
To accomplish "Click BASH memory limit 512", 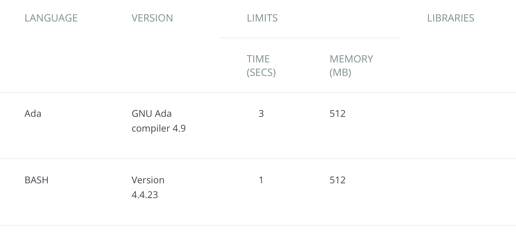I will tap(338, 180).
